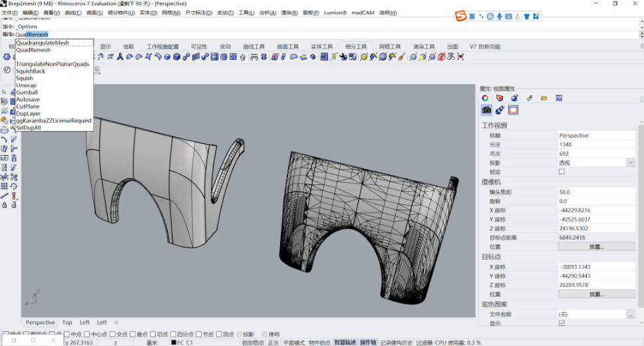
Task: Toggle 智慧轨迹 in status bar
Action: (345, 342)
